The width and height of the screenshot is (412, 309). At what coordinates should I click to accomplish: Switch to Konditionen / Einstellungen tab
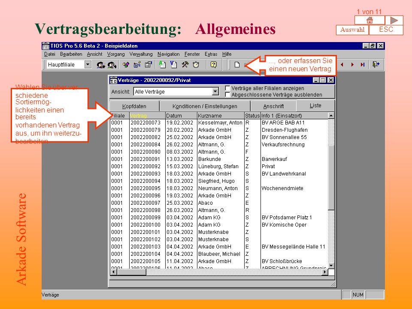click(205, 106)
